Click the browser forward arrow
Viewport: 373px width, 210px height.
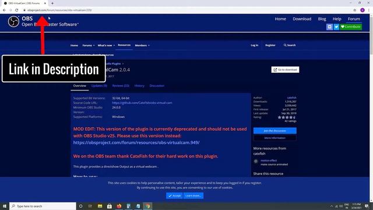coord(10,10)
